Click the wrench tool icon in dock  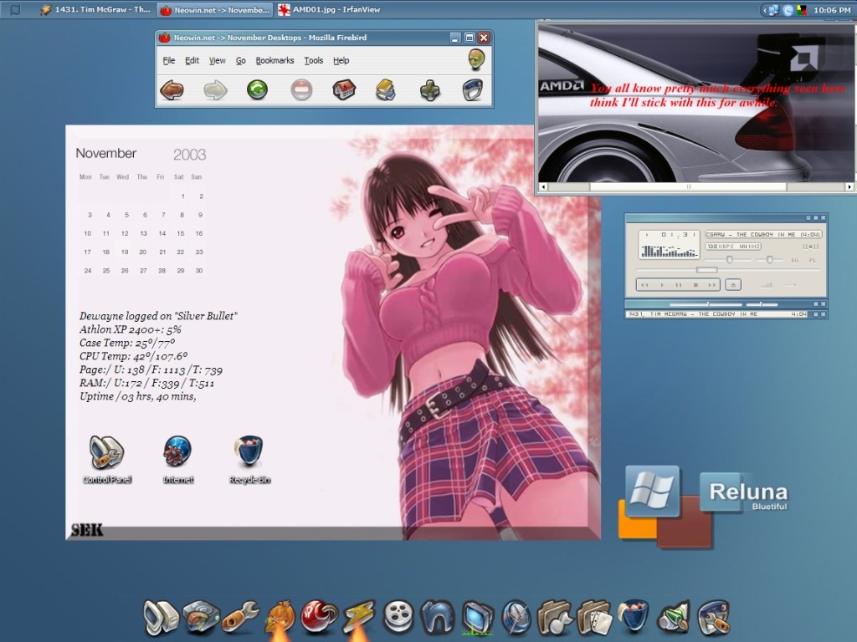pyautogui.click(x=240, y=618)
